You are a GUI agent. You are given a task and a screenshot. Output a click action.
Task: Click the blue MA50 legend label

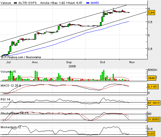(x=95, y=3)
